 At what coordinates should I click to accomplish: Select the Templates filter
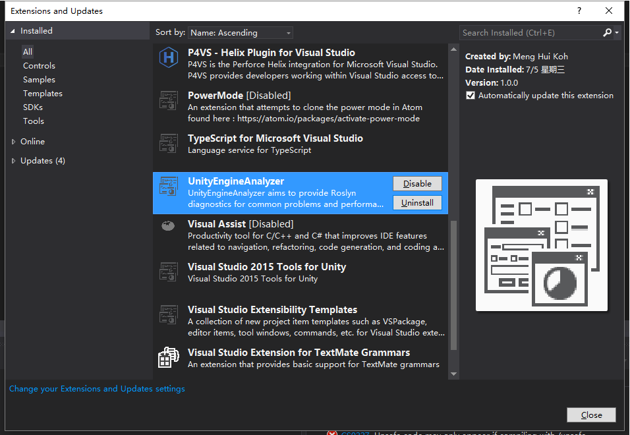pyautogui.click(x=43, y=93)
